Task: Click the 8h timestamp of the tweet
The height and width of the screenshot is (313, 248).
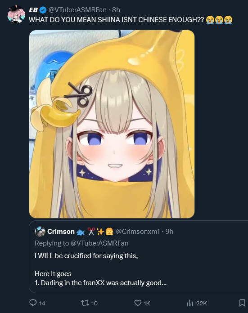Action: (x=116, y=10)
